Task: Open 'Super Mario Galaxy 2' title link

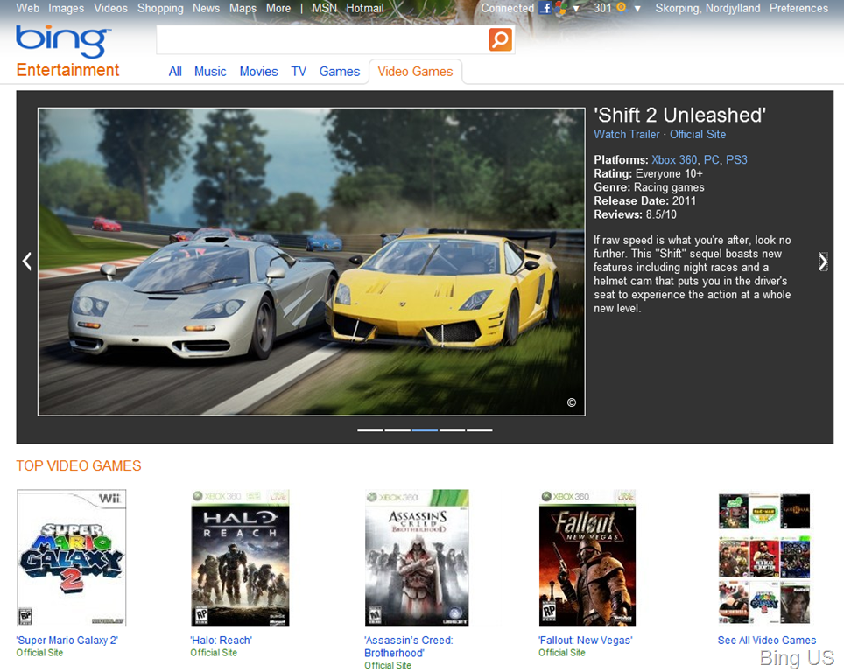Action: (67, 640)
